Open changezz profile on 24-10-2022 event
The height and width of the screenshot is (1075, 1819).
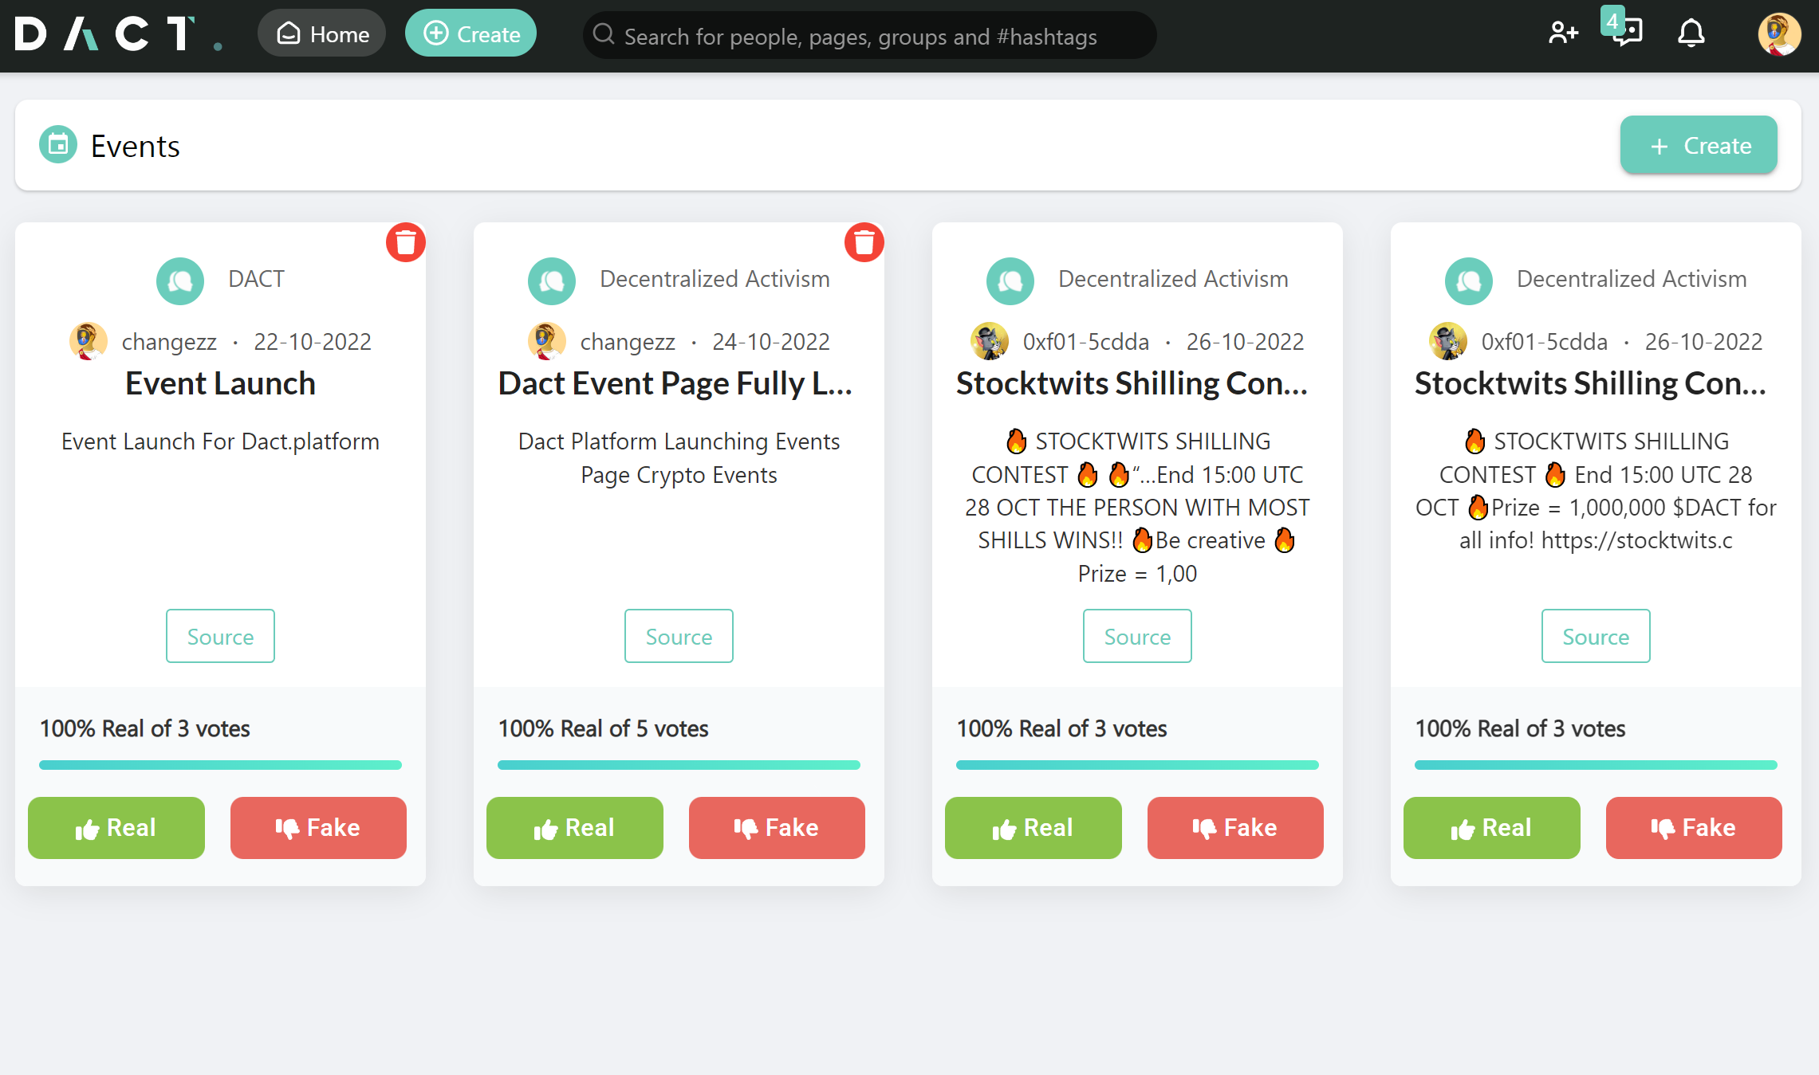click(x=628, y=342)
